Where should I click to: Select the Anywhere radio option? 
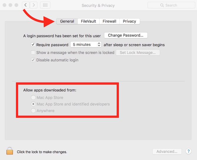(34, 111)
